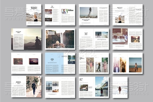Viewport: 153px width, 102px height.
Task: Click the spread with shirtless figure small photo
Action: click(x=128, y=15)
